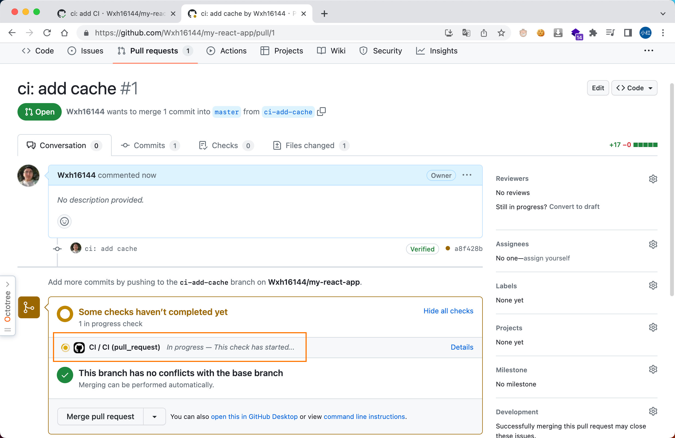Open the browser extensions puzzle icon

(593, 33)
